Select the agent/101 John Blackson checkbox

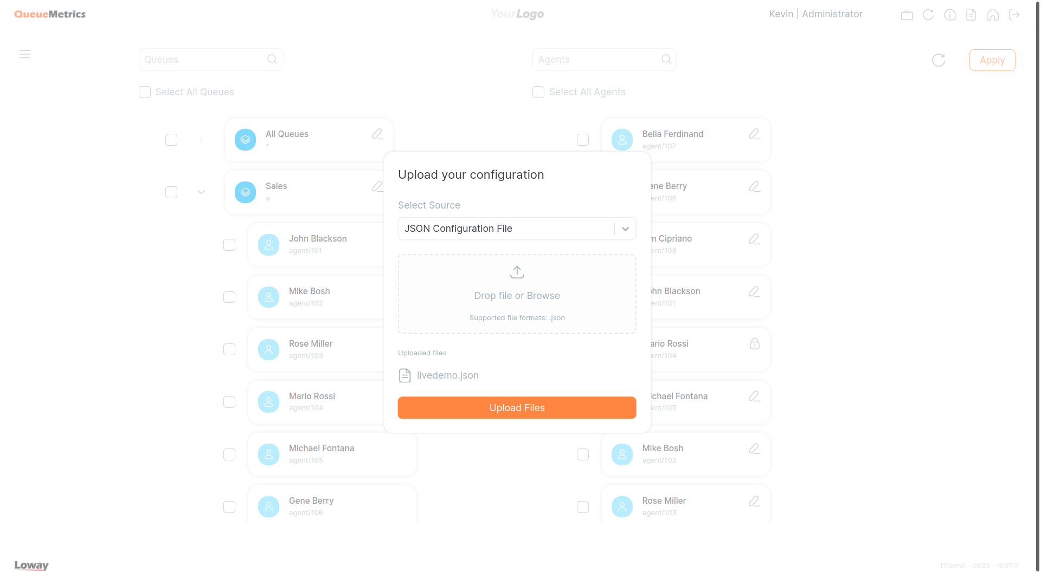[229, 244]
